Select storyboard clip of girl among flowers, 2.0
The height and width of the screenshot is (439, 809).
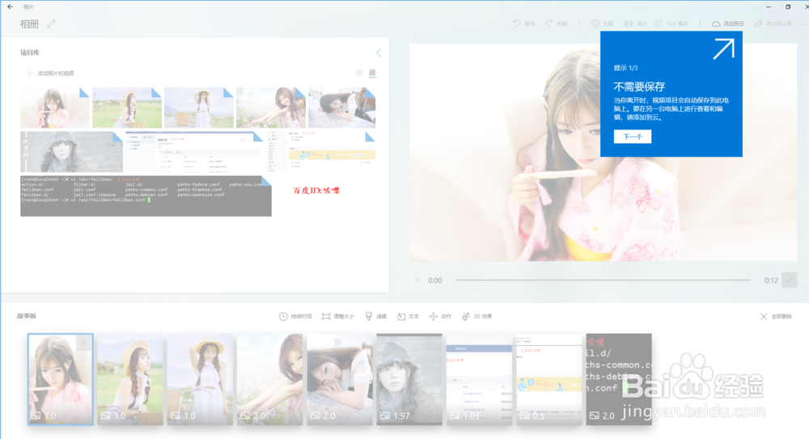[x=270, y=379]
